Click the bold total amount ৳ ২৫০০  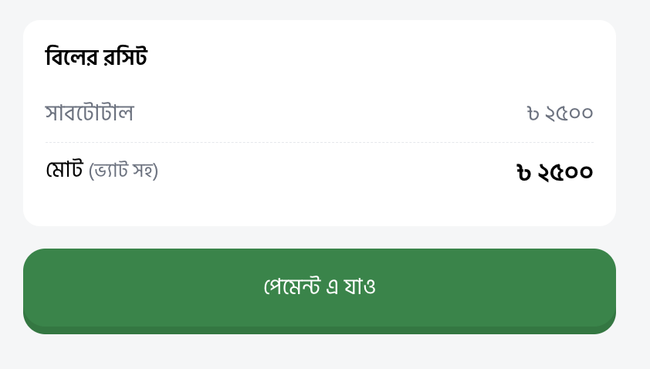[554, 171]
